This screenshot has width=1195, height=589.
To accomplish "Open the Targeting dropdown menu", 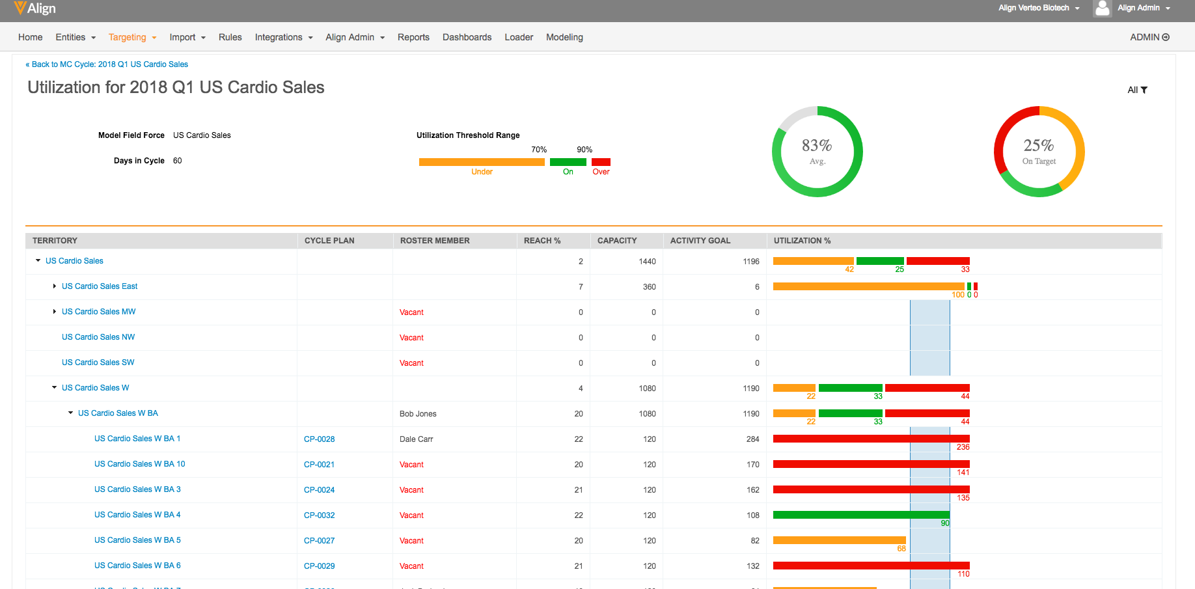I will [132, 38].
